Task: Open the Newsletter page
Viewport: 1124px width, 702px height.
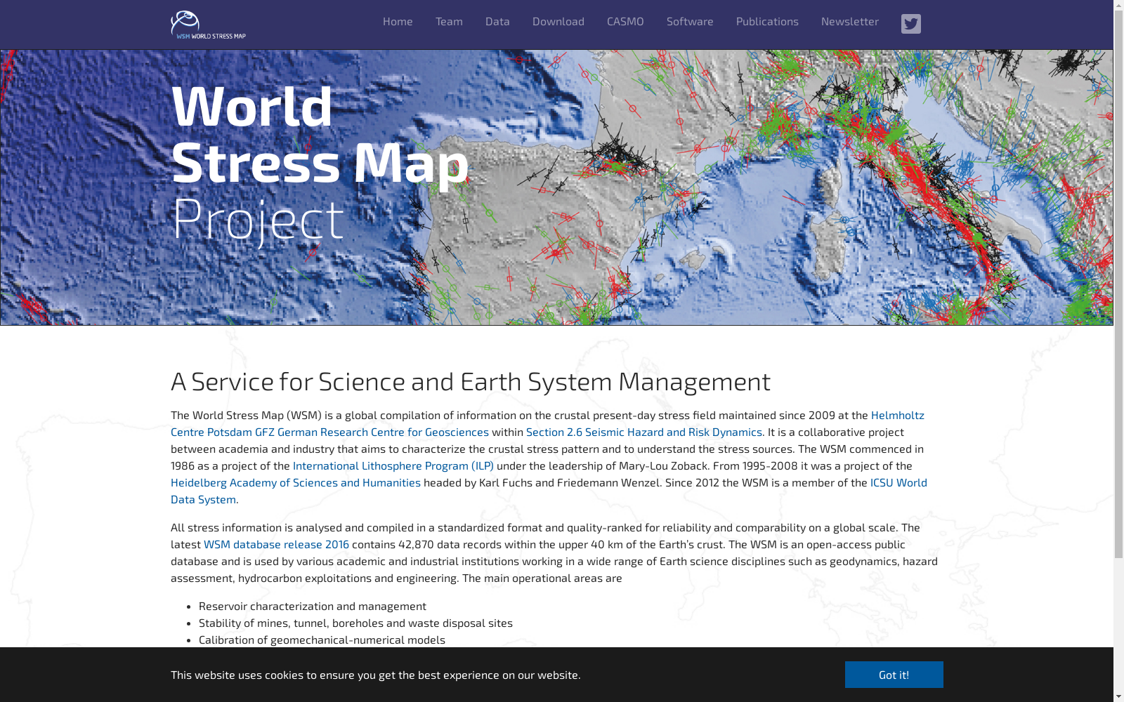Action: click(x=850, y=22)
